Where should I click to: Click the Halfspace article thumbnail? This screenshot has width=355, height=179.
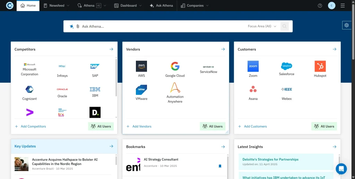pyautogui.click(x=21, y=164)
